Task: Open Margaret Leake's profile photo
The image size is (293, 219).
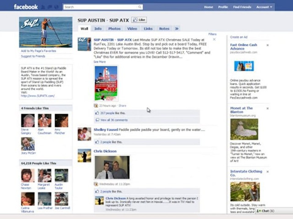Action: click(x=45, y=176)
